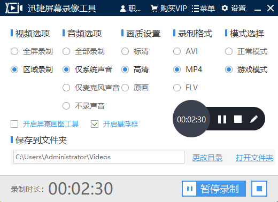Click the save folder path field
Screen dimensions: 278x202
pyautogui.click(x=99, y=157)
